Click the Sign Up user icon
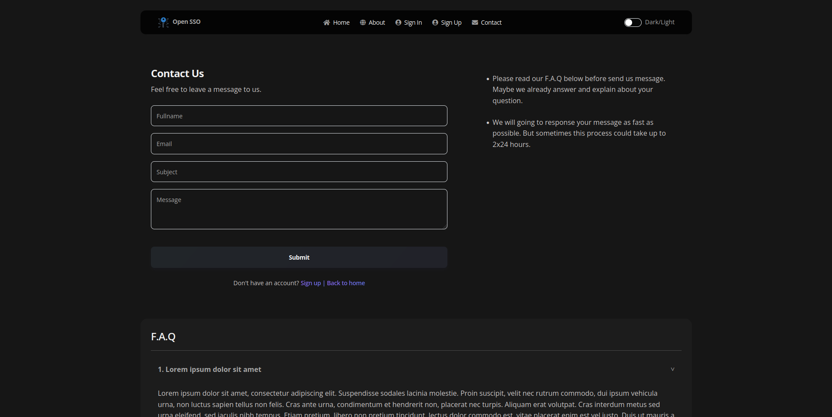 [435, 23]
